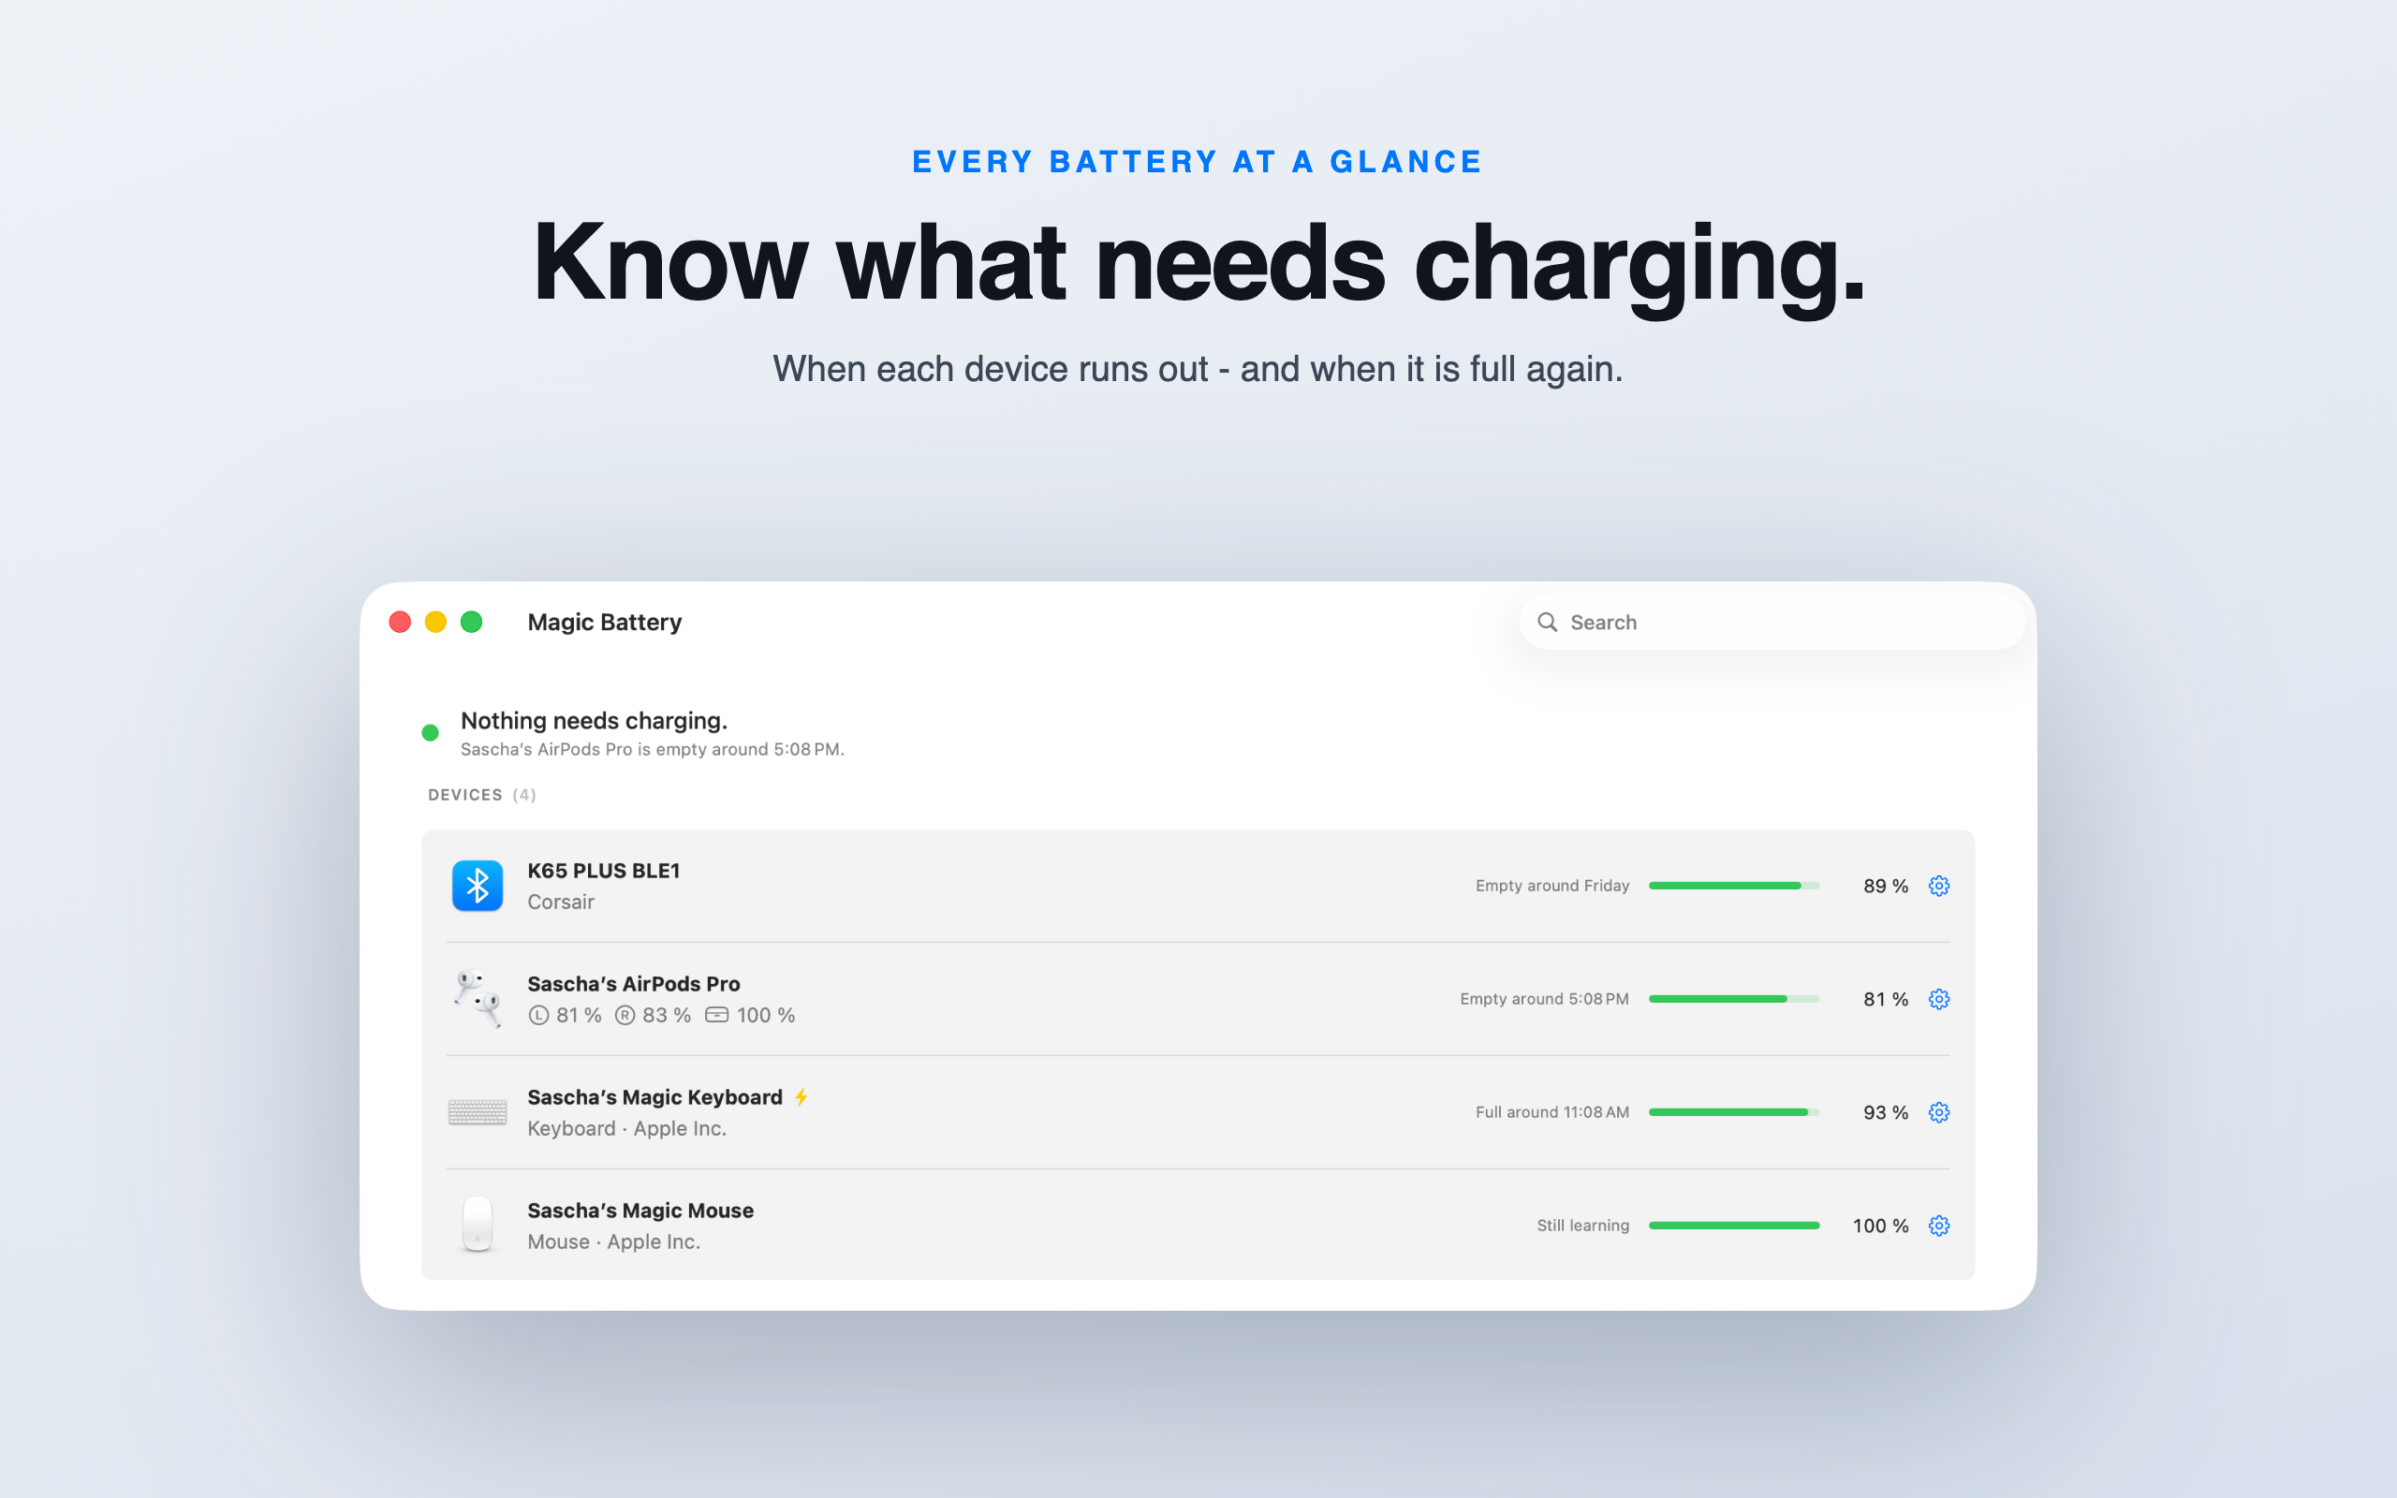
Task: Click 'Mouse · Apple Inc.' subtitle
Action: click(614, 1241)
